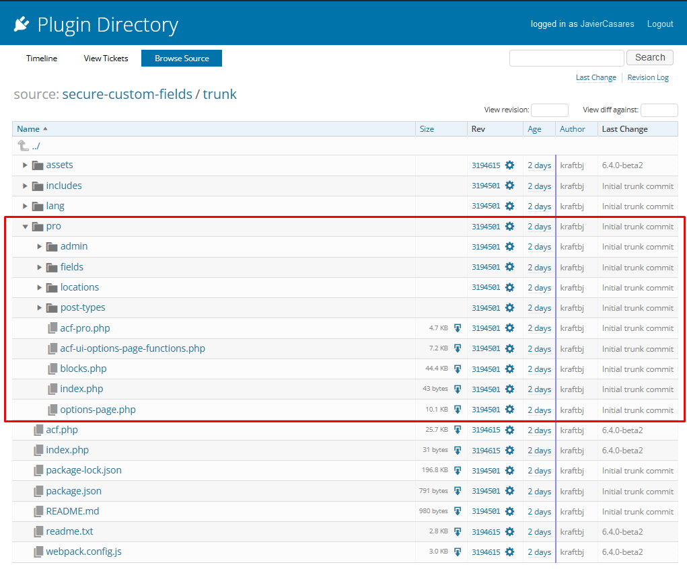Download acf.php using its download icon
687x569 pixels.
pyautogui.click(x=458, y=430)
